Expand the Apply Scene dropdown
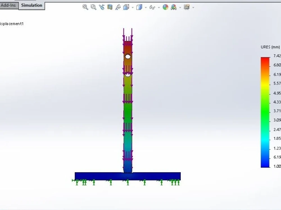The height and width of the screenshot is (210, 281). click(180, 7)
